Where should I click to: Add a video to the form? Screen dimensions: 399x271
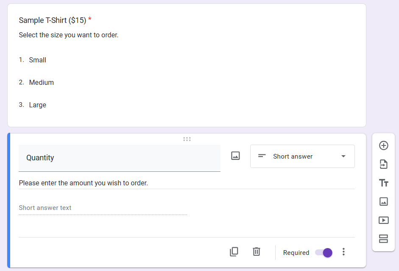pyautogui.click(x=383, y=220)
